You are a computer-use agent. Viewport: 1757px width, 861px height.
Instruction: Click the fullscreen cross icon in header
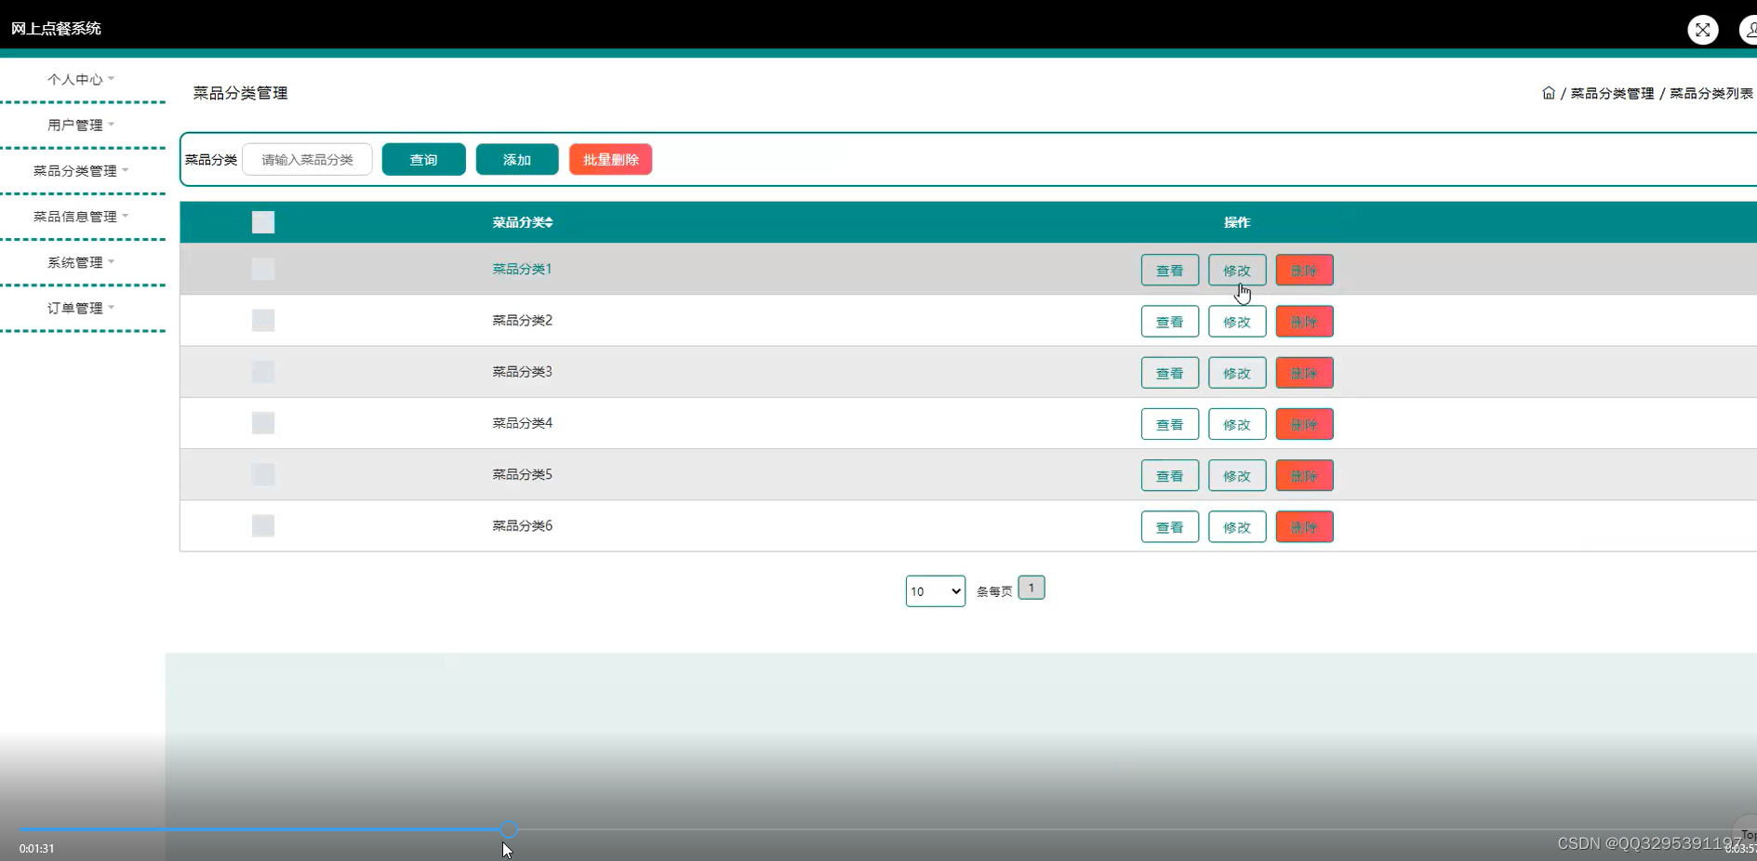pos(1702,30)
